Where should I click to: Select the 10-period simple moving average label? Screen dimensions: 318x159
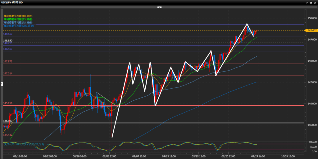[18, 15]
